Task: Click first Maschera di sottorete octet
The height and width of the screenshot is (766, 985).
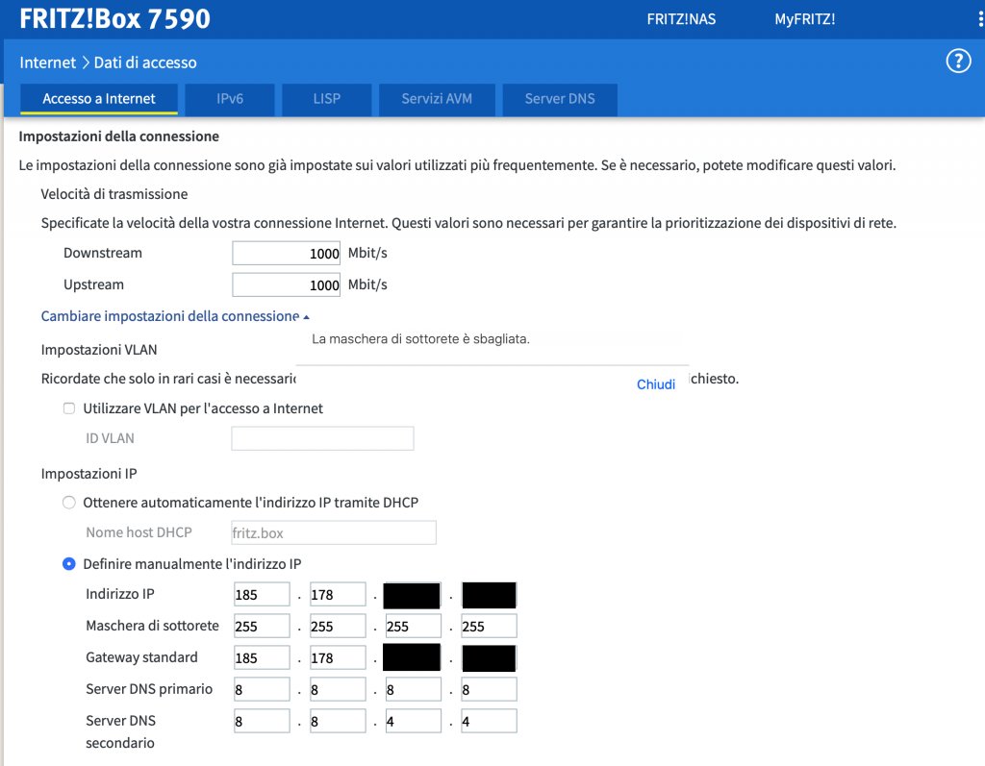Action: pos(262,626)
